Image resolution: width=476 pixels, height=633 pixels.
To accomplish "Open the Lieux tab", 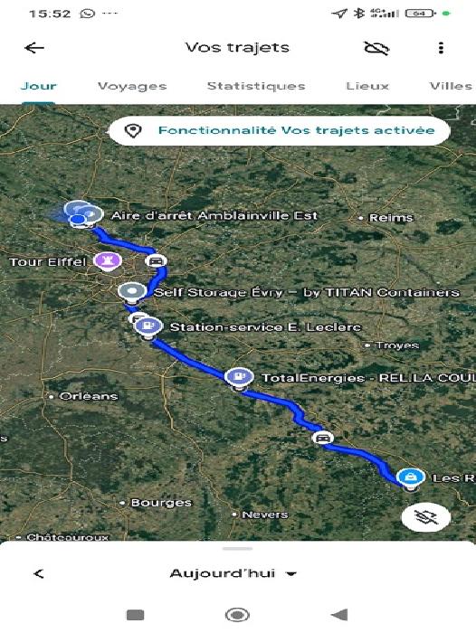I will point(367,86).
